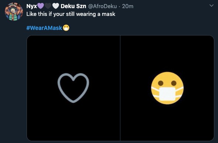The height and width of the screenshot is (143, 218).
Task: Click the small mask emoji beside the hashtag
Action: click(x=66, y=28)
